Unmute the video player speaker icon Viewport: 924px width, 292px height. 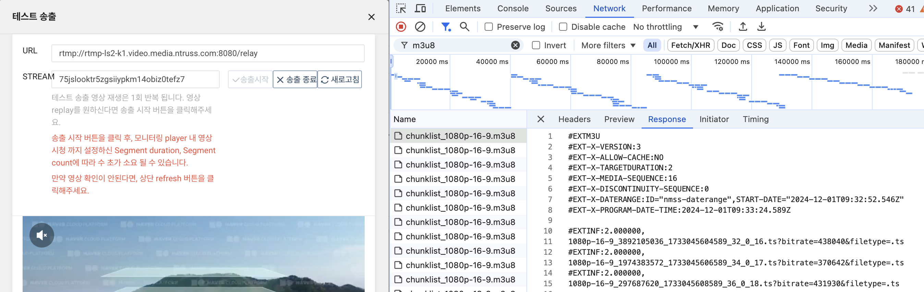coord(41,235)
